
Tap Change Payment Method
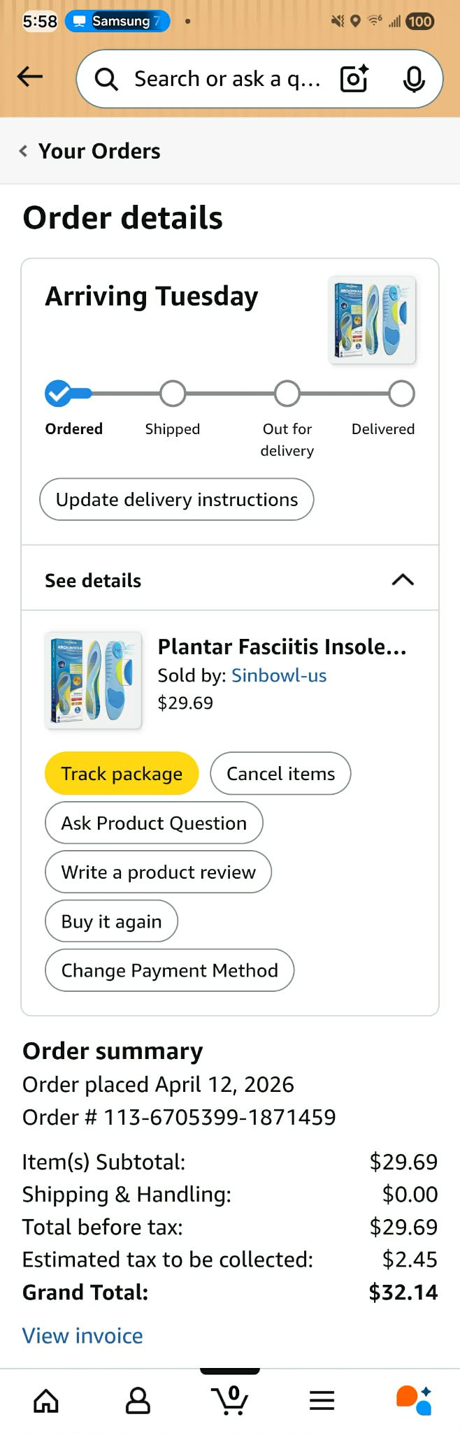pyautogui.click(x=169, y=970)
